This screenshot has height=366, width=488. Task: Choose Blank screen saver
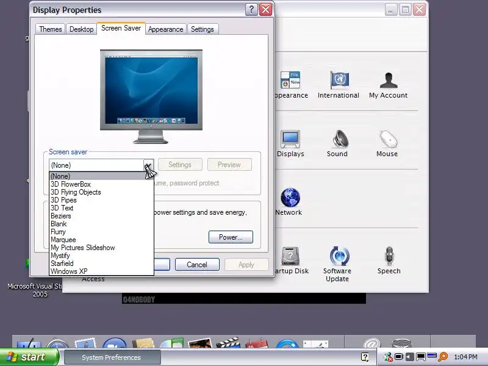click(x=101, y=224)
